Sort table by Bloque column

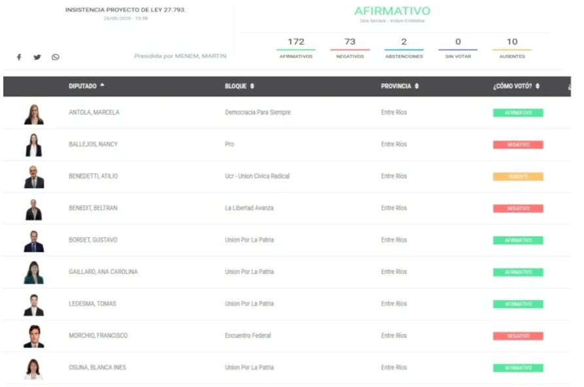(x=240, y=86)
